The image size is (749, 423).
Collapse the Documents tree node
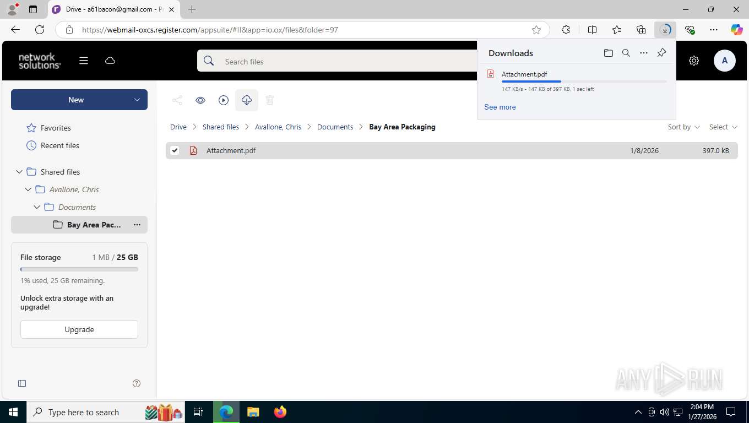pyautogui.click(x=37, y=207)
